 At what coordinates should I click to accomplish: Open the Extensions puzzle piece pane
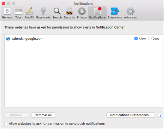click(115, 13)
